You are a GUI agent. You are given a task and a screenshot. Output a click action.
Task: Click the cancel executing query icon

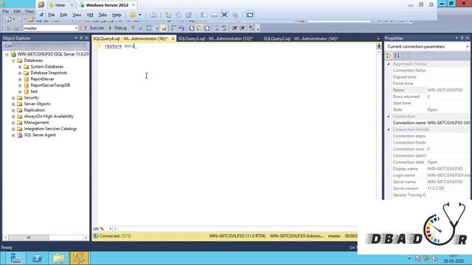tap(133, 28)
